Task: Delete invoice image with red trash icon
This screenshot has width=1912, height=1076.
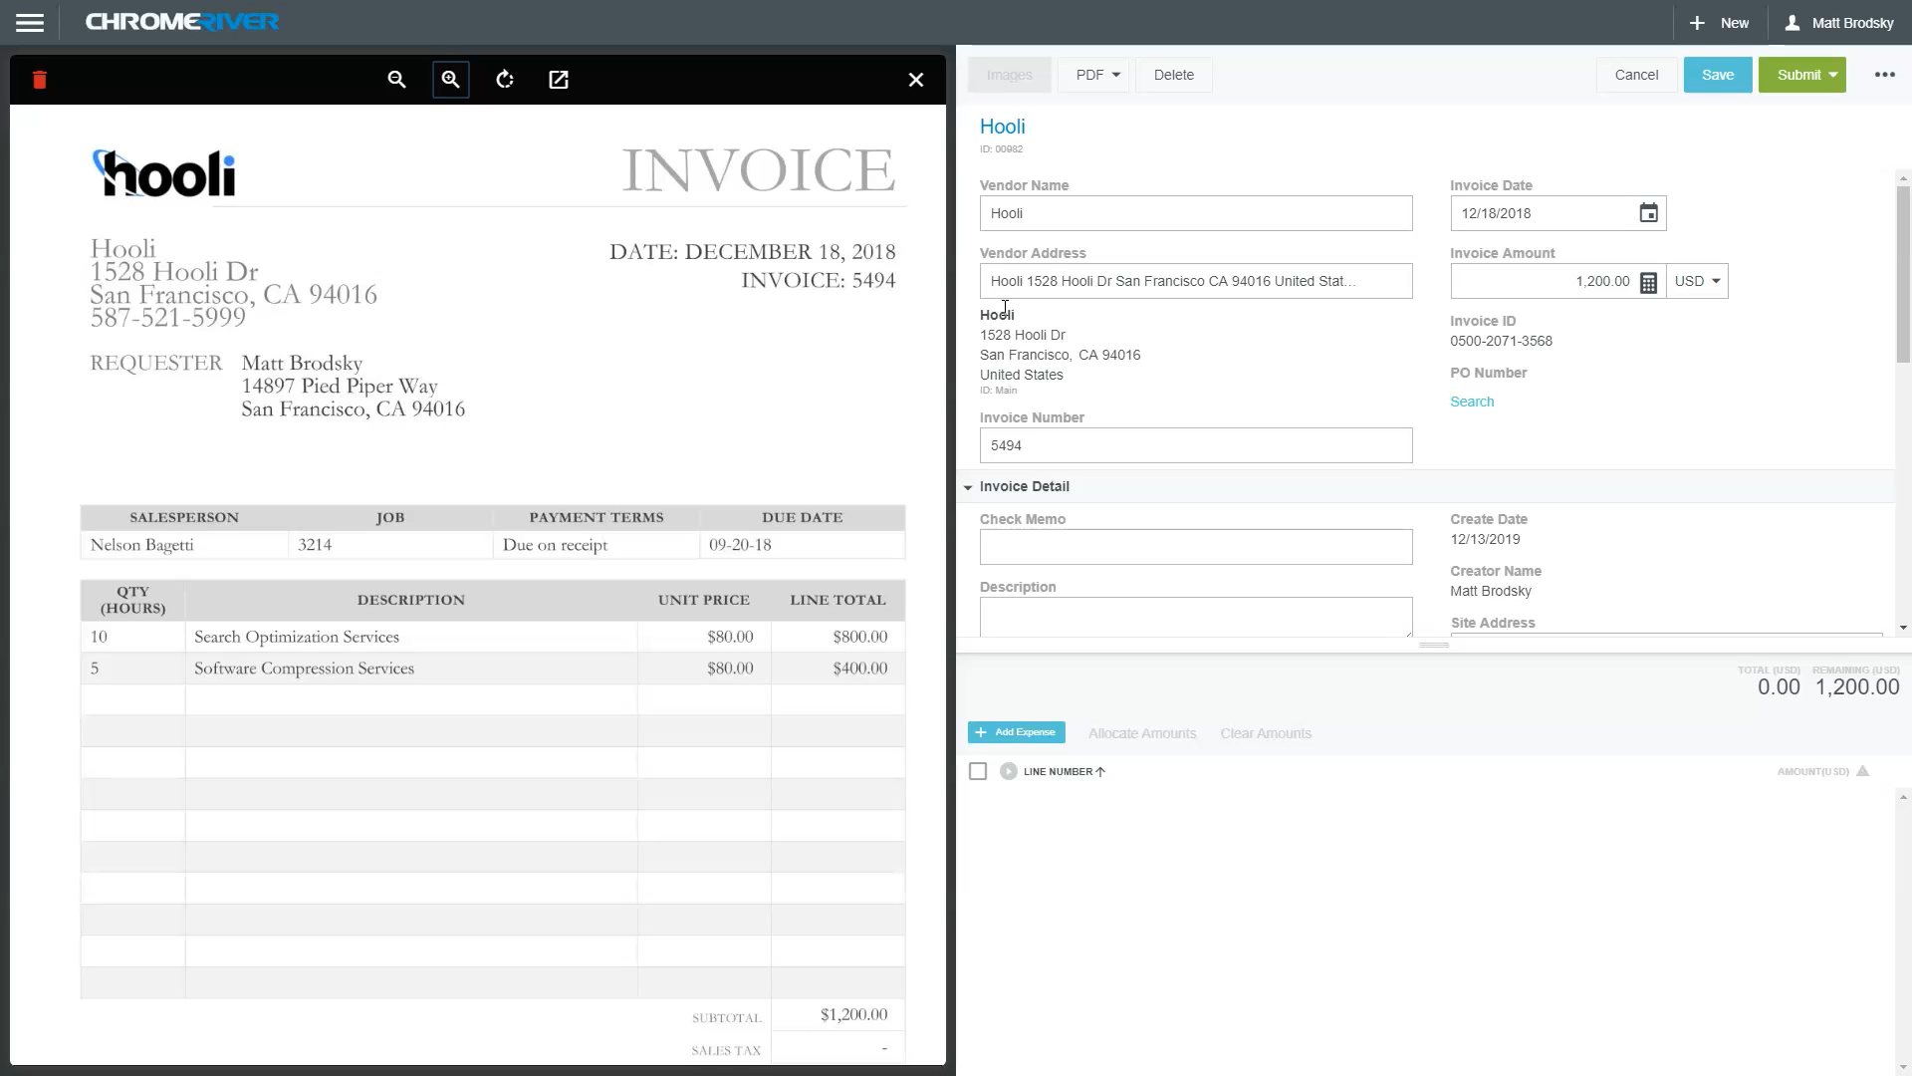Action: click(40, 80)
